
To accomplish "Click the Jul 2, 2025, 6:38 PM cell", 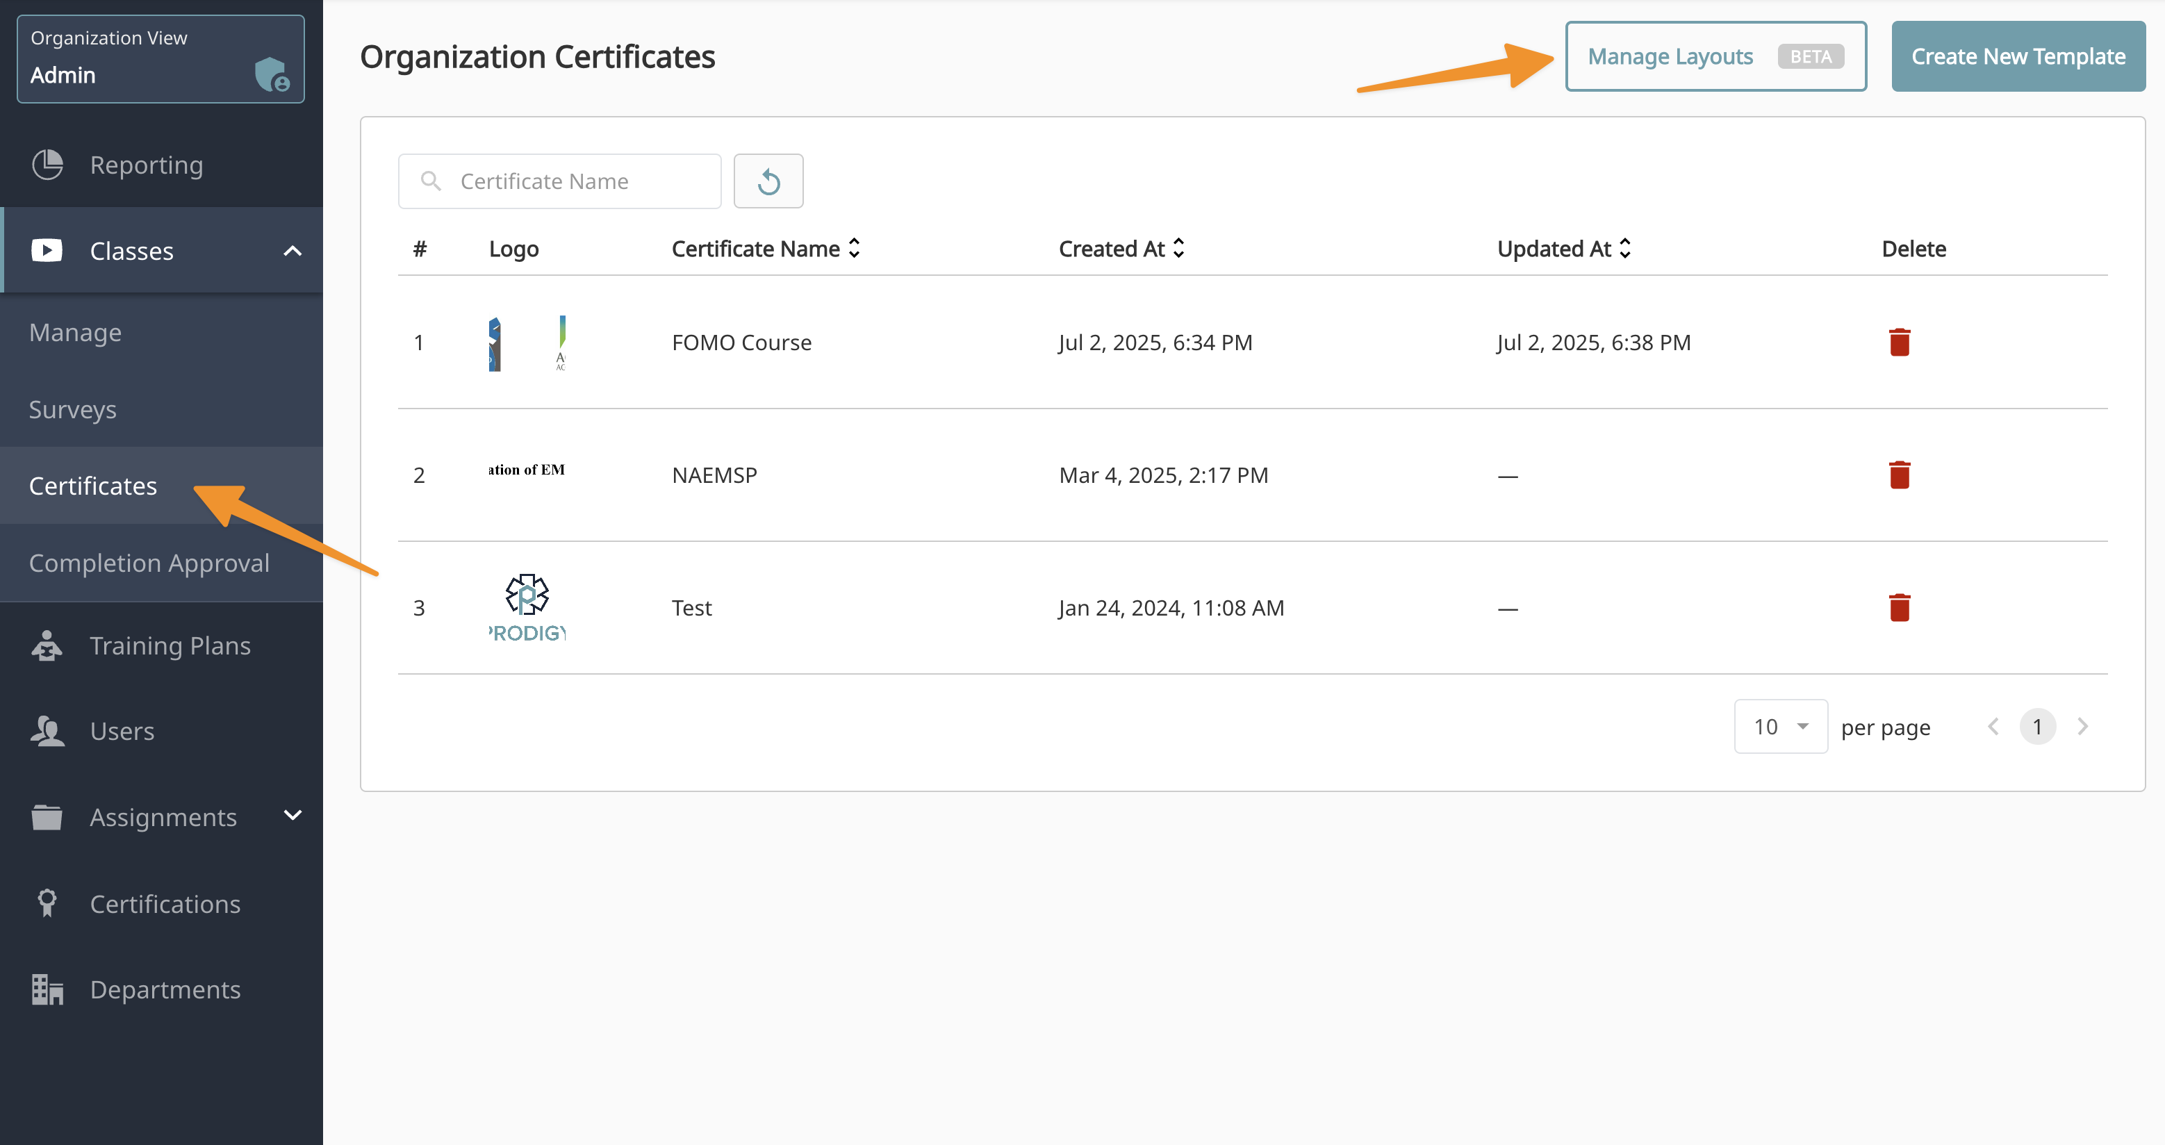I will pyautogui.click(x=1593, y=342).
